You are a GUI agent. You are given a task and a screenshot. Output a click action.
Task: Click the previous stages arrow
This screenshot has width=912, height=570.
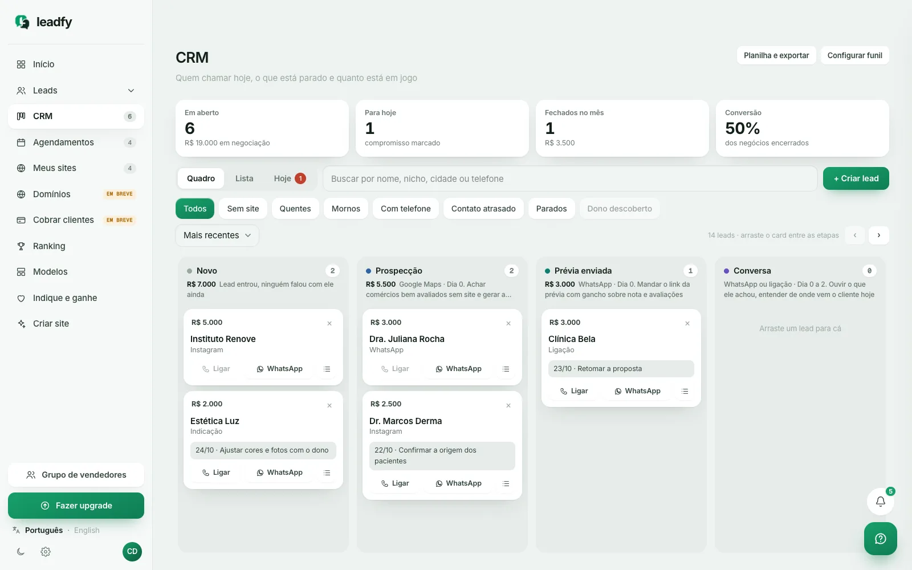(x=855, y=235)
